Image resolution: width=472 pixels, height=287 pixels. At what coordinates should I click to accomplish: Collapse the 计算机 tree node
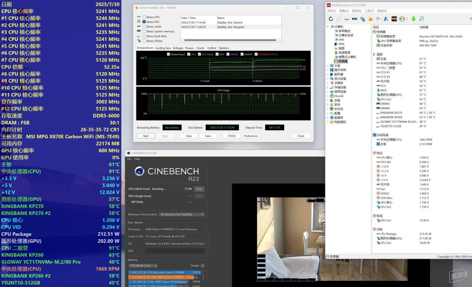click(x=328, y=27)
